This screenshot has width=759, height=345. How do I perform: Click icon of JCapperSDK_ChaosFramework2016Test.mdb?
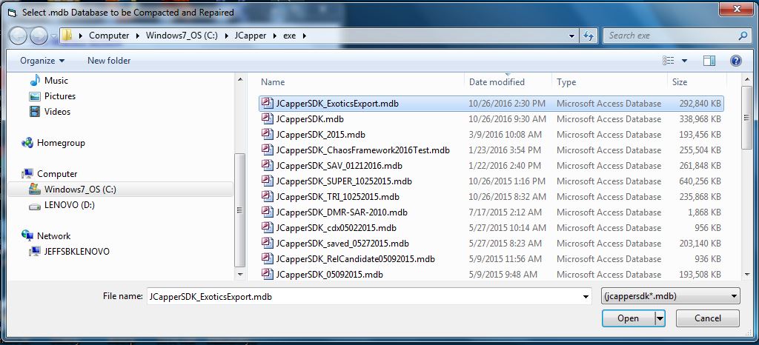(267, 150)
